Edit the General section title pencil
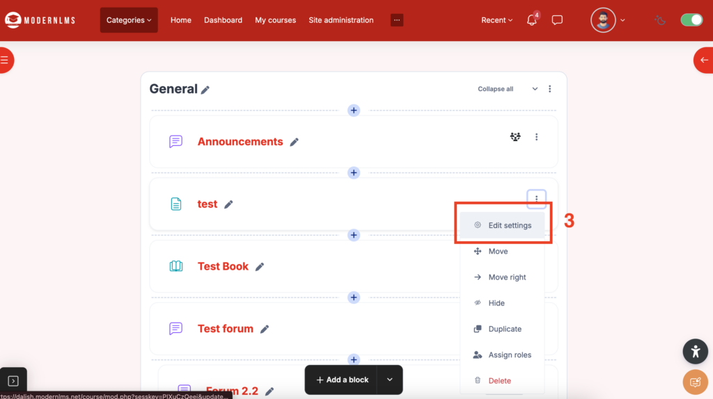Screen dimensions: 713x399 (x=205, y=90)
